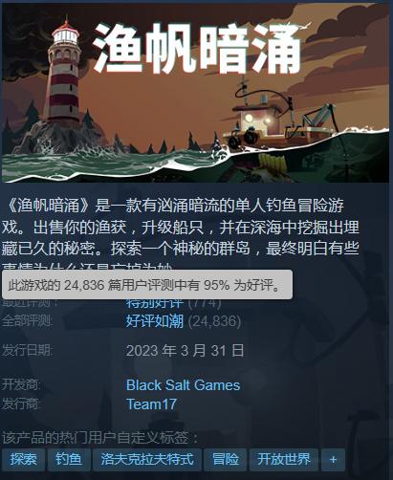Click the 开发商 label
Screen dimensions: 393x480
[x=21, y=384]
